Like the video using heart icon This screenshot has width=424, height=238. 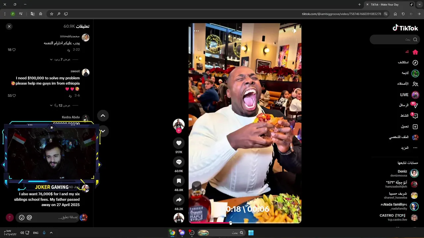[x=179, y=143]
